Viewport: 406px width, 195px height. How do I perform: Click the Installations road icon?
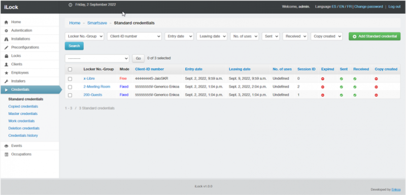[x=7, y=40]
